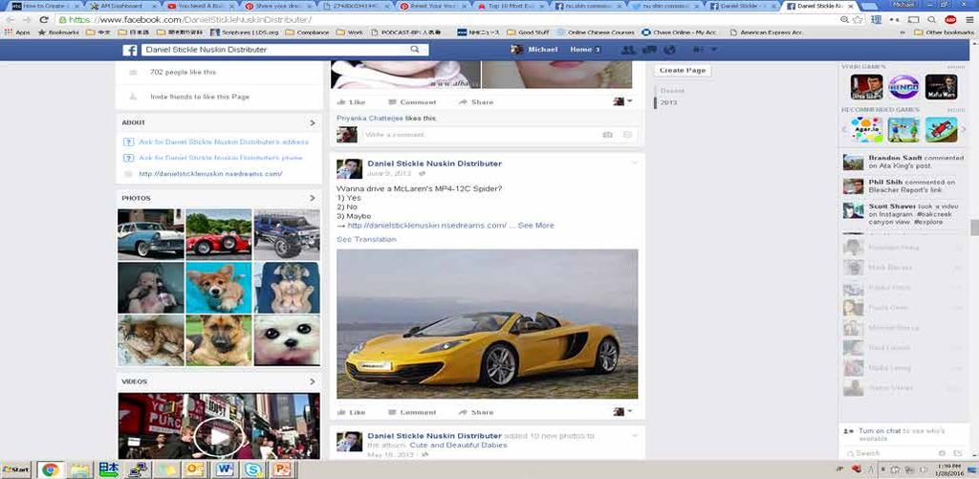Image resolution: width=979 pixels, height=479 pixels.
Task: Click Invite friends to like this Page
Action: 200,97
